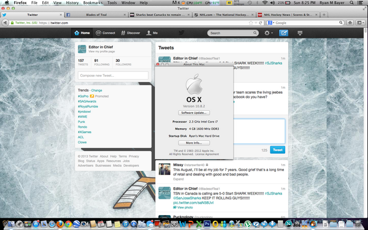Screen dimensions: 368x230
Task: Open the Me profile section
Action: click(152, 33)
